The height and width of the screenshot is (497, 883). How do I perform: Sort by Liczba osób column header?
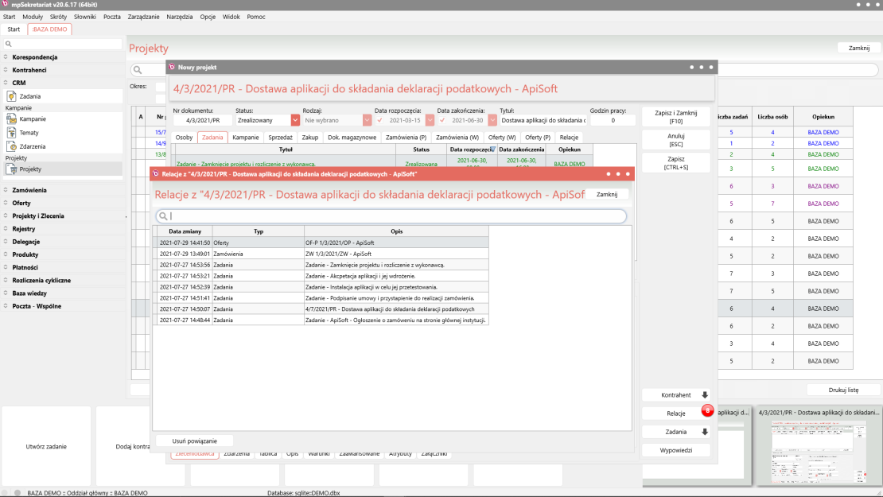point(772,117)
